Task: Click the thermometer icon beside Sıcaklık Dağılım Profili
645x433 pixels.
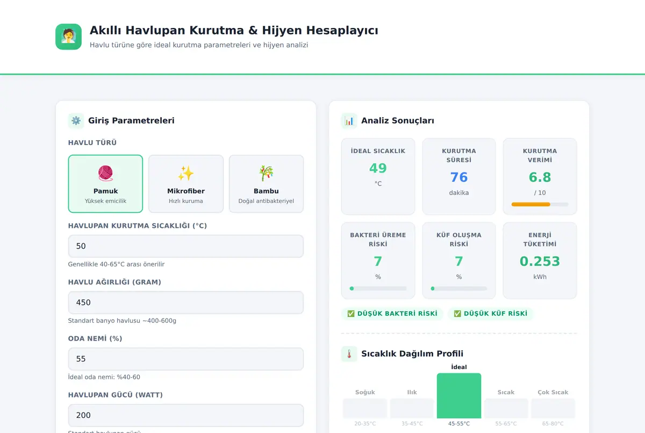Action: click(x=349, y=353)
